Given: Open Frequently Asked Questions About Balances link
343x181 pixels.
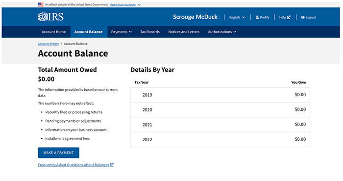Looking at the screenshot, I should [73, 165].
